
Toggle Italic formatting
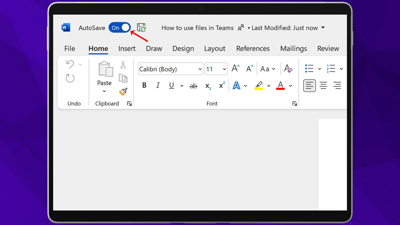[x=158, y=86]
